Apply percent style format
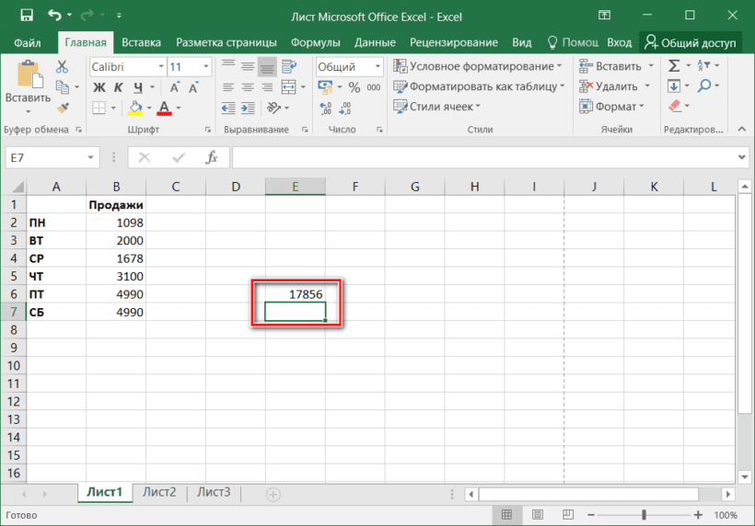 tap(354, 87)
